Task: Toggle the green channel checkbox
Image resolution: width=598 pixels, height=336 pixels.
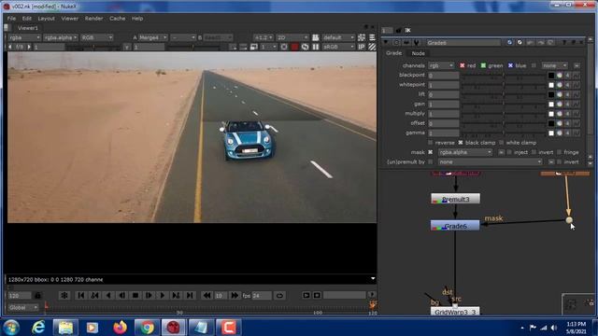Action: pyautogui.click(x=483, y=65)
